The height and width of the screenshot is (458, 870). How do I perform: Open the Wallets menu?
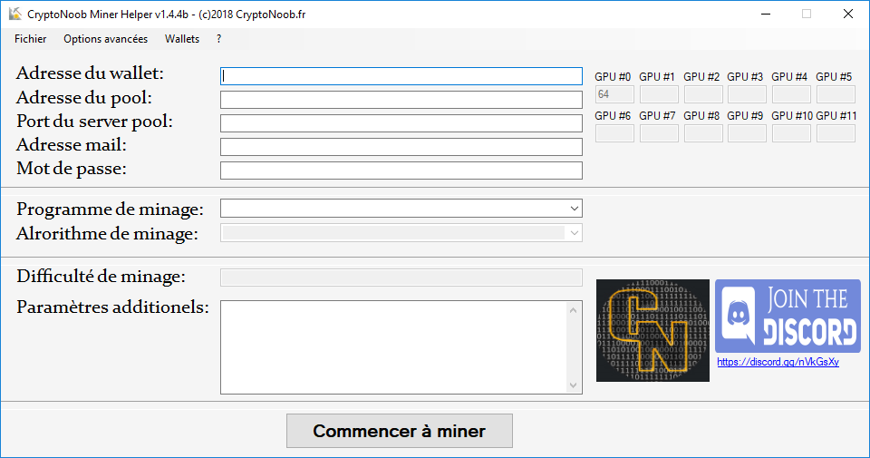[182, 39]
